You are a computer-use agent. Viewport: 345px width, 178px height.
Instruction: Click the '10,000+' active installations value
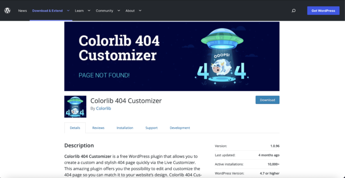point(274,164)
